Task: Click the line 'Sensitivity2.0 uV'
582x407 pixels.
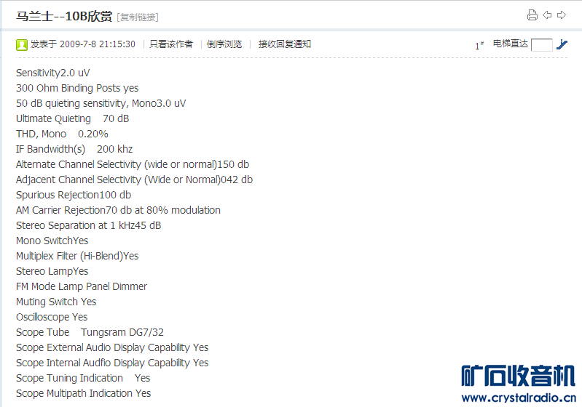Action: point(52,73)
